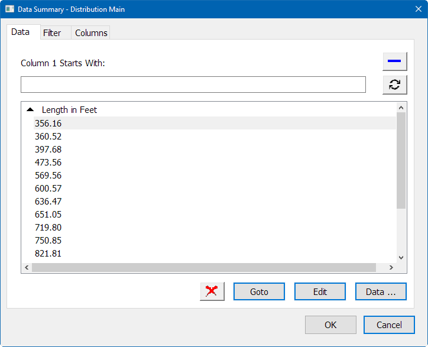Click horizontal scrollbar left arrow

tap(26, 268)
